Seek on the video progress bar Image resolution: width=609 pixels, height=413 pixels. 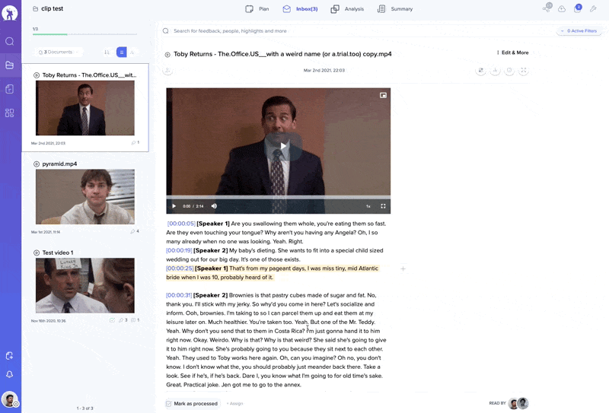279,197
